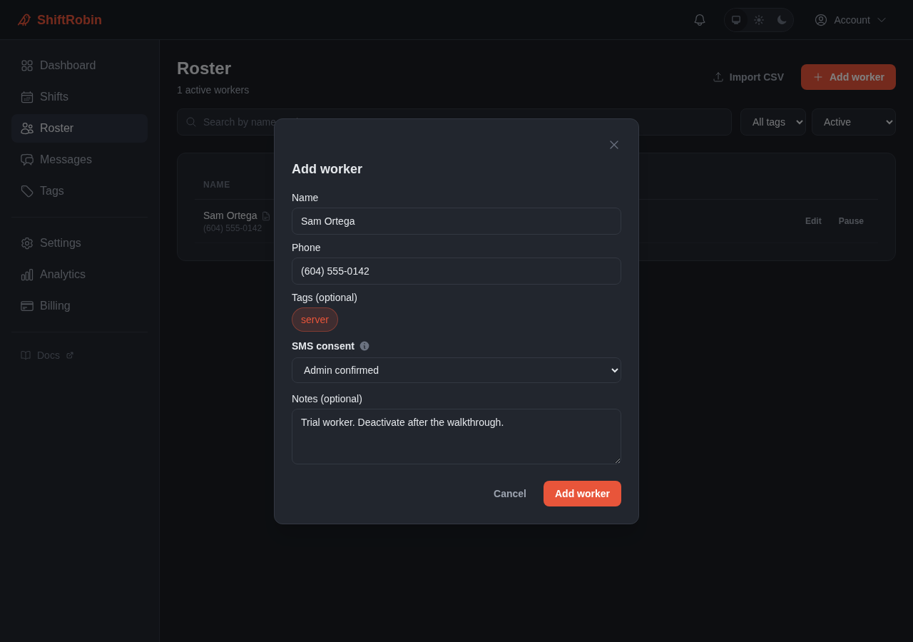Viewport: 913px width, 642px height.
Task: Open the Active status filter dropdown
Action: (x=854, y=122)
